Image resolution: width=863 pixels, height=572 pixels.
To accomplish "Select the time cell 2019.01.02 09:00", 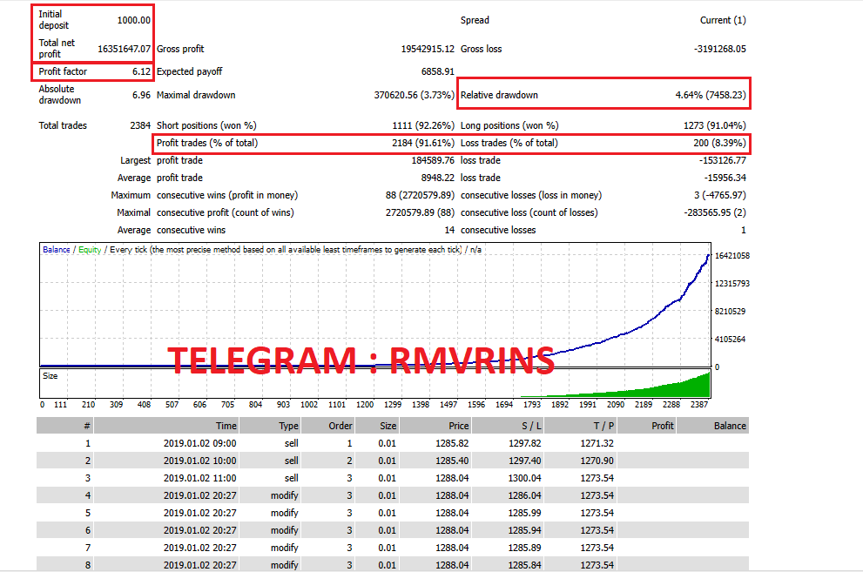I will click(x=199, y=443).
